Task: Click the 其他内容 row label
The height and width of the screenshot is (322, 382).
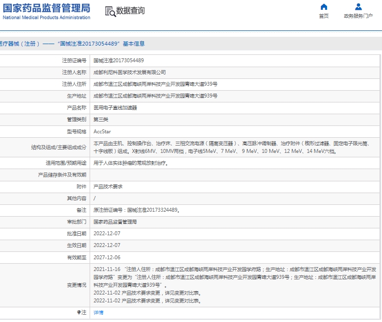Action: [x=76, y=198]
